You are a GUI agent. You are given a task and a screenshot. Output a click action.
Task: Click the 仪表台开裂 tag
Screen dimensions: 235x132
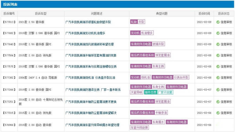[x=181, y=77]
